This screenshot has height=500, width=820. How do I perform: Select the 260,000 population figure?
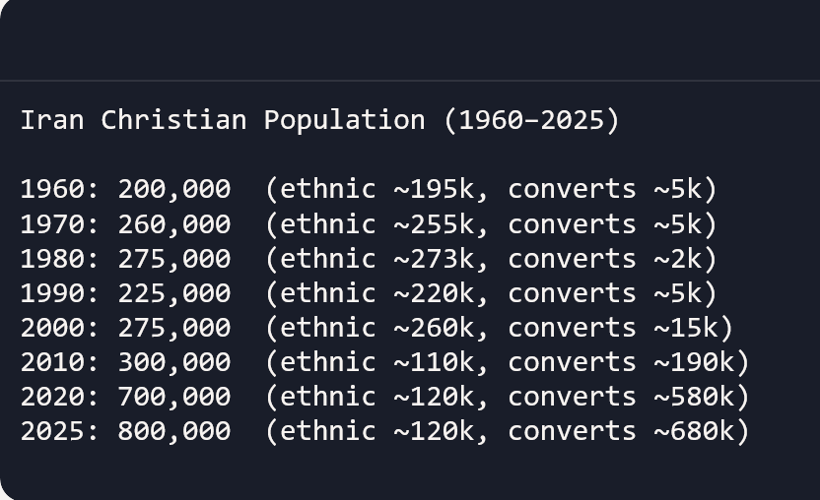(x=174, y=224)
